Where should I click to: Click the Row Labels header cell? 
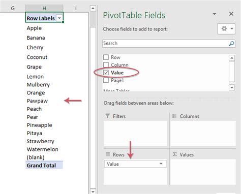[x=44, y=17]
